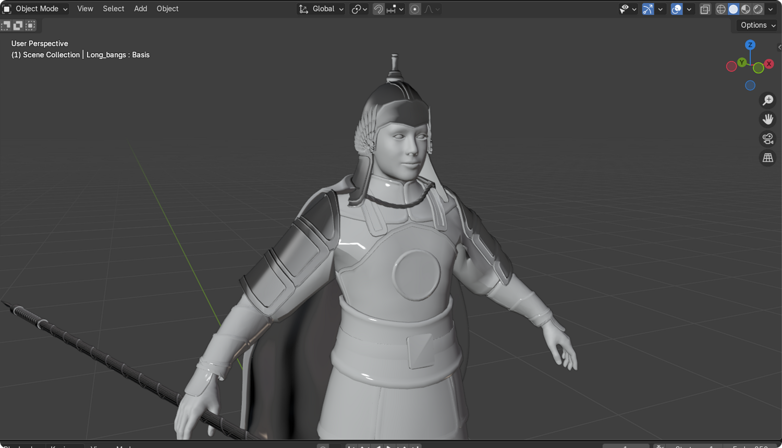Click the zoom magnifier viewport icon

(x=768, y=100)
